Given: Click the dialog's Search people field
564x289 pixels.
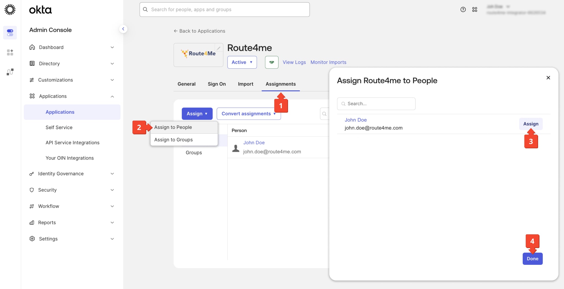Looking at the screenshot, I should pyautogui.click(x=376, y=104).
